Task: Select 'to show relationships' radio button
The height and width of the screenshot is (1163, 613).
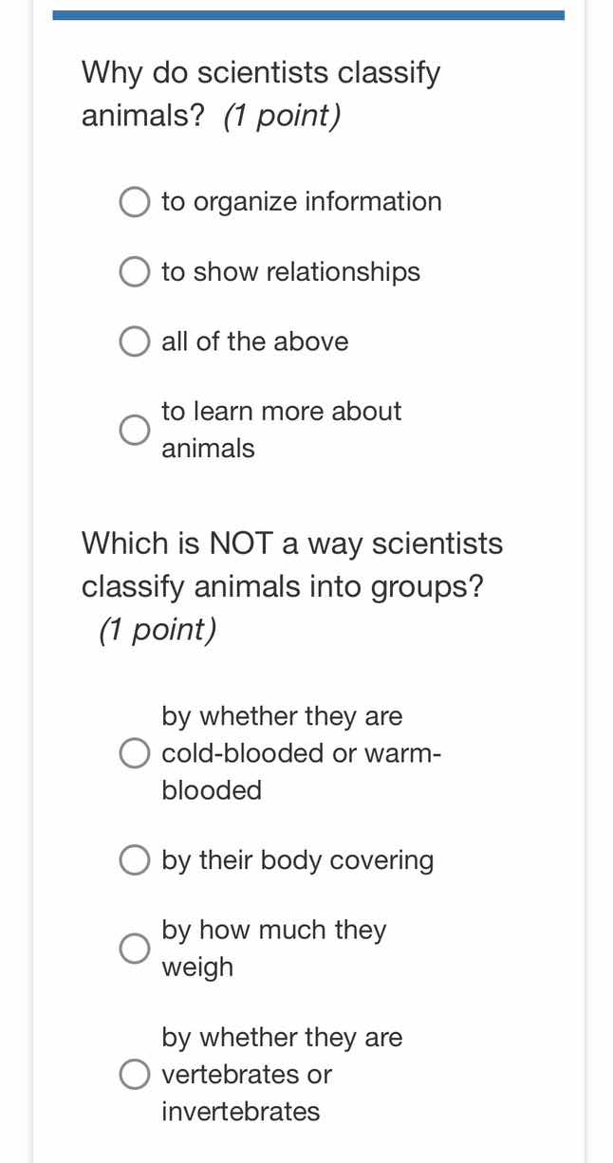Action: pos(134,271)
